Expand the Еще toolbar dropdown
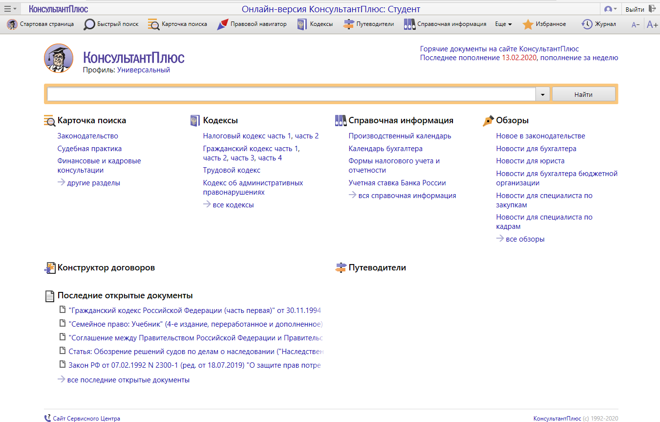 coord(503,24)
